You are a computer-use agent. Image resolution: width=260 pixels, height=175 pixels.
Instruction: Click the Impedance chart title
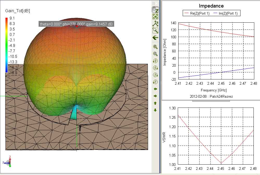coord(211,6)
